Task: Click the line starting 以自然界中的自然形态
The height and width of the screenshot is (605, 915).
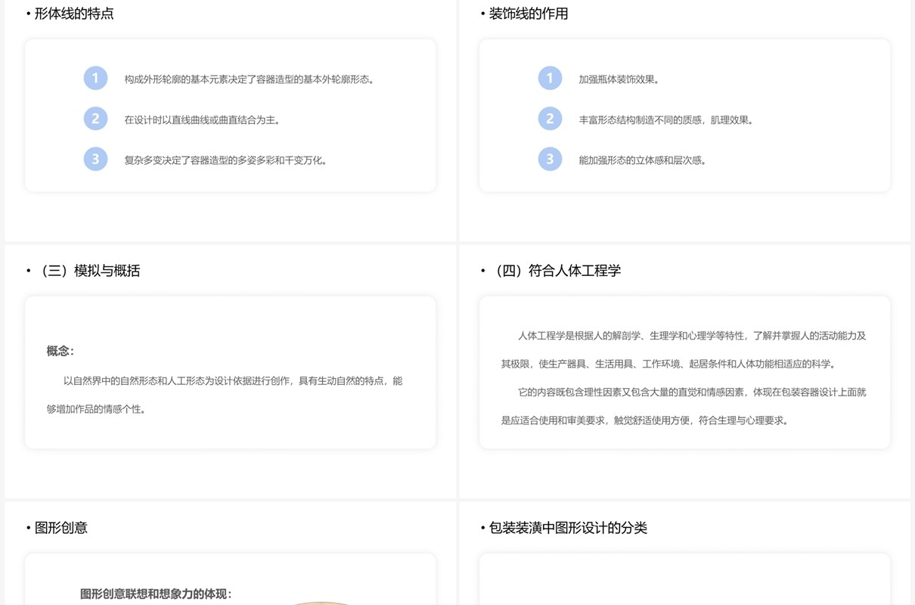Action: pyautogui.click(x=233, y=381)
